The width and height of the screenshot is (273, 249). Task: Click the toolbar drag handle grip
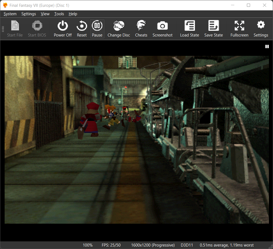[3, 29]
